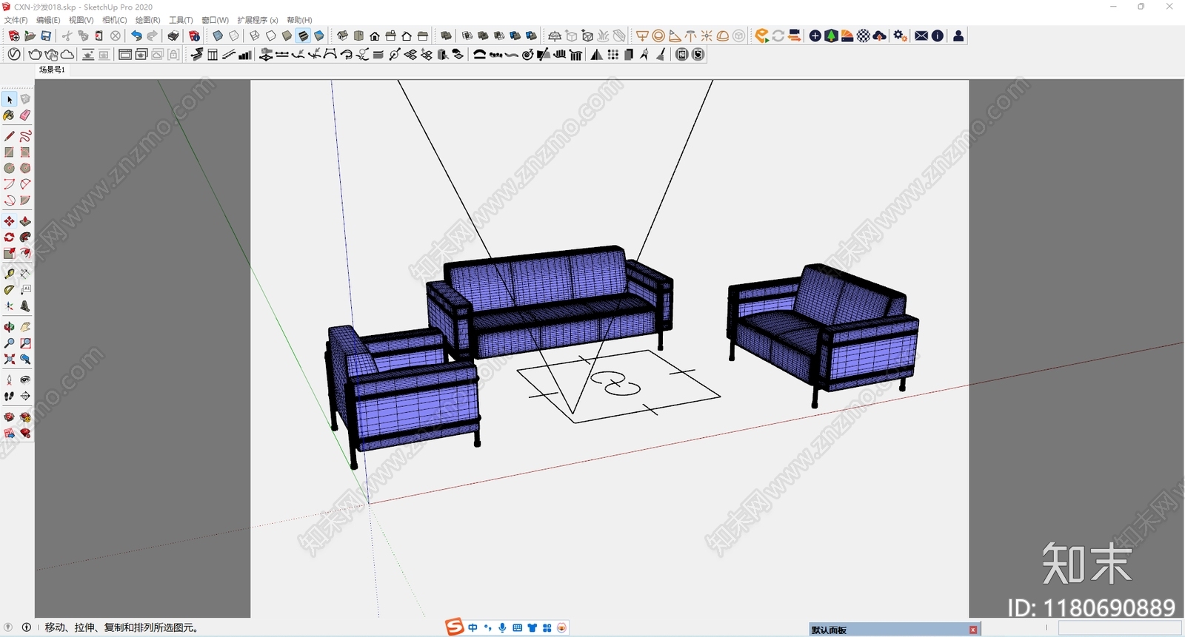Choose the Paint Bucket tool
Screen dimensions: 1185x637
[10, 115]
